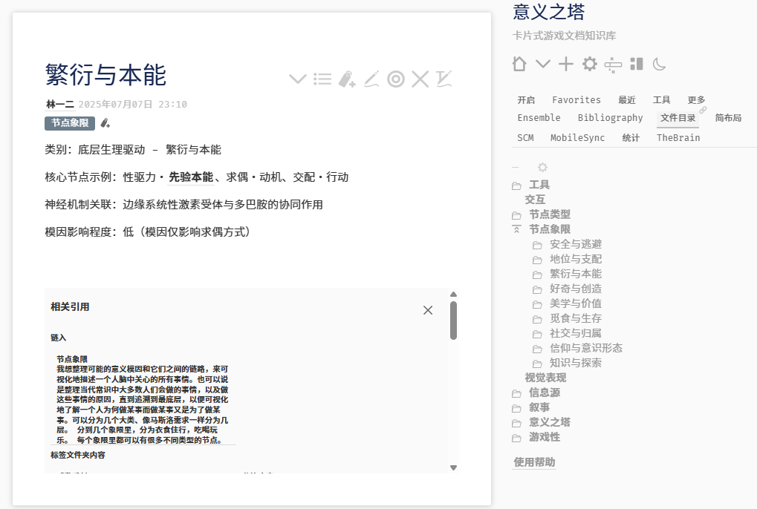Viewport: 757px width, 509px height.
Task: Expand the 信息源 folder icon in tree
Action: pyautogui.click(x=516, y=394)
